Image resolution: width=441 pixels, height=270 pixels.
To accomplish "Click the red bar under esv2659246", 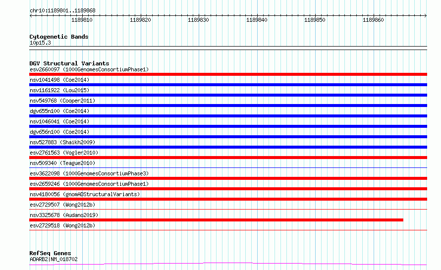I will coord(228,189).
